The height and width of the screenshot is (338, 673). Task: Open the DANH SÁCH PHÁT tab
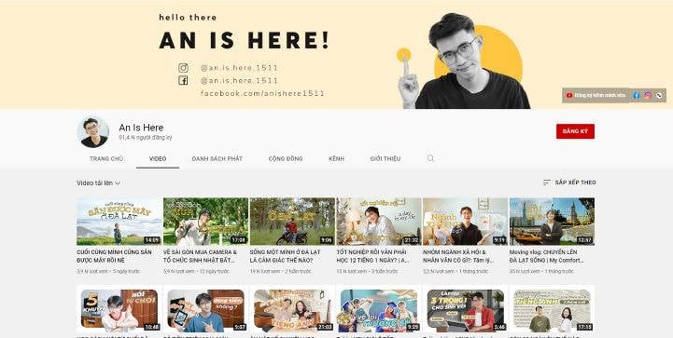(x=217, y=158)
